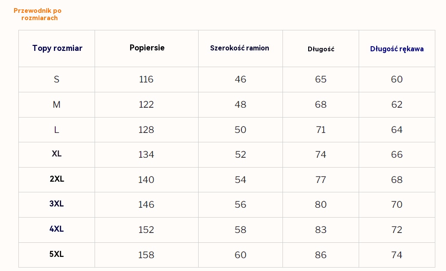Select the 'Szerokość ramion' column header
Viewport: 446px width, 271px height.
240,48
